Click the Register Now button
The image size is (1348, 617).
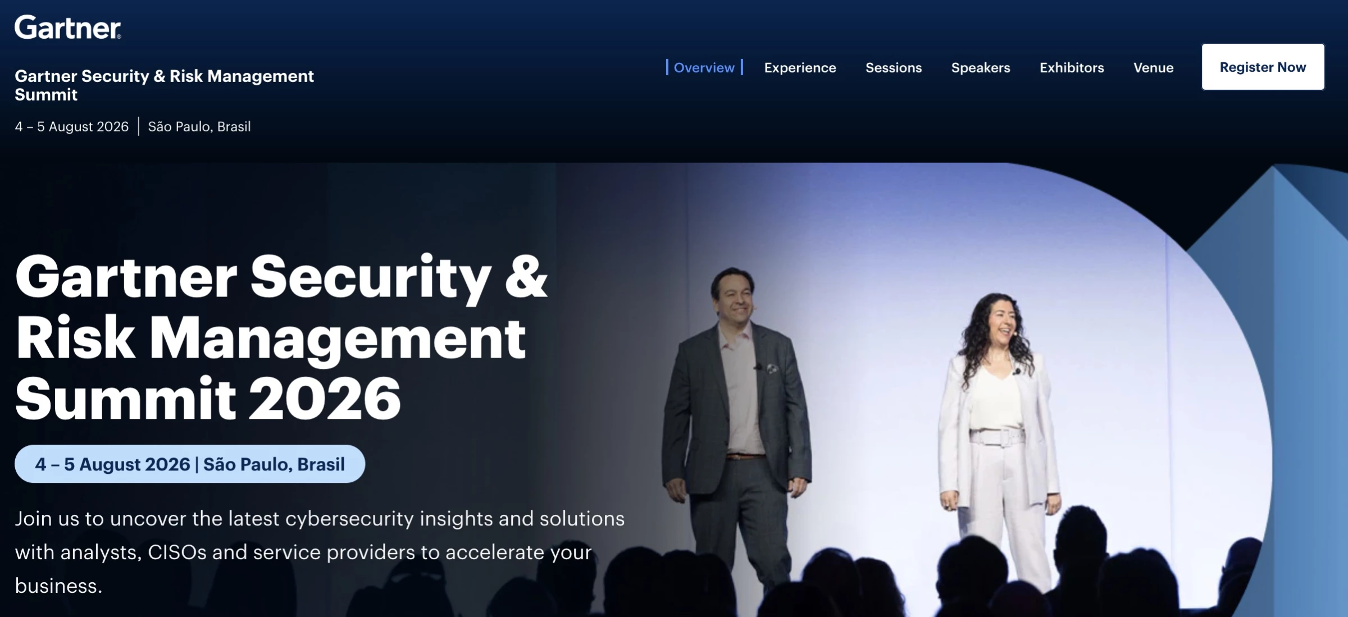click(x=1263, y=67)
